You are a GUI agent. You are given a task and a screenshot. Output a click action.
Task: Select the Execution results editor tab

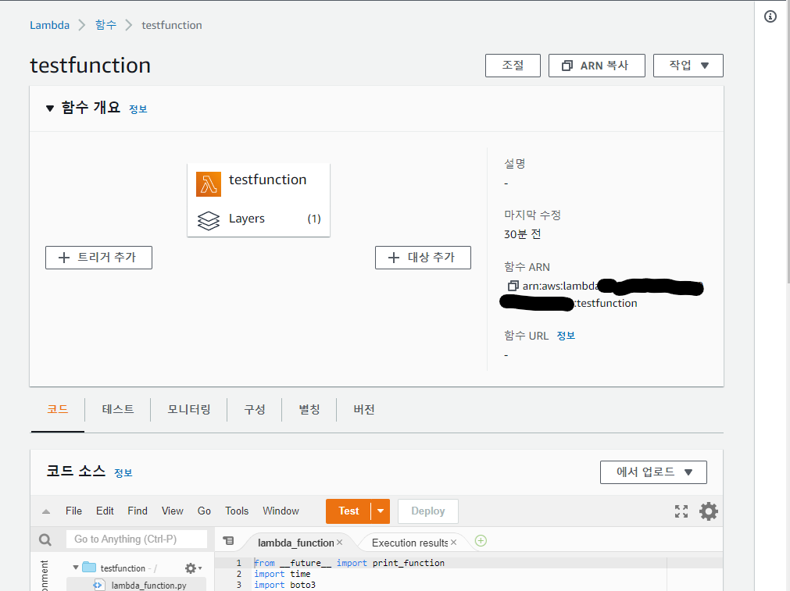(x=409, y=543)
